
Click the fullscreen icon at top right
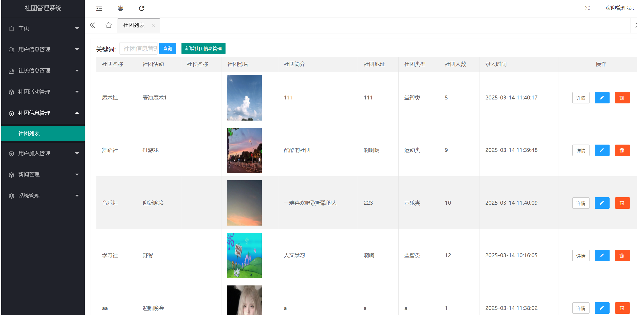pyautogui.click(x=587, y=8)
